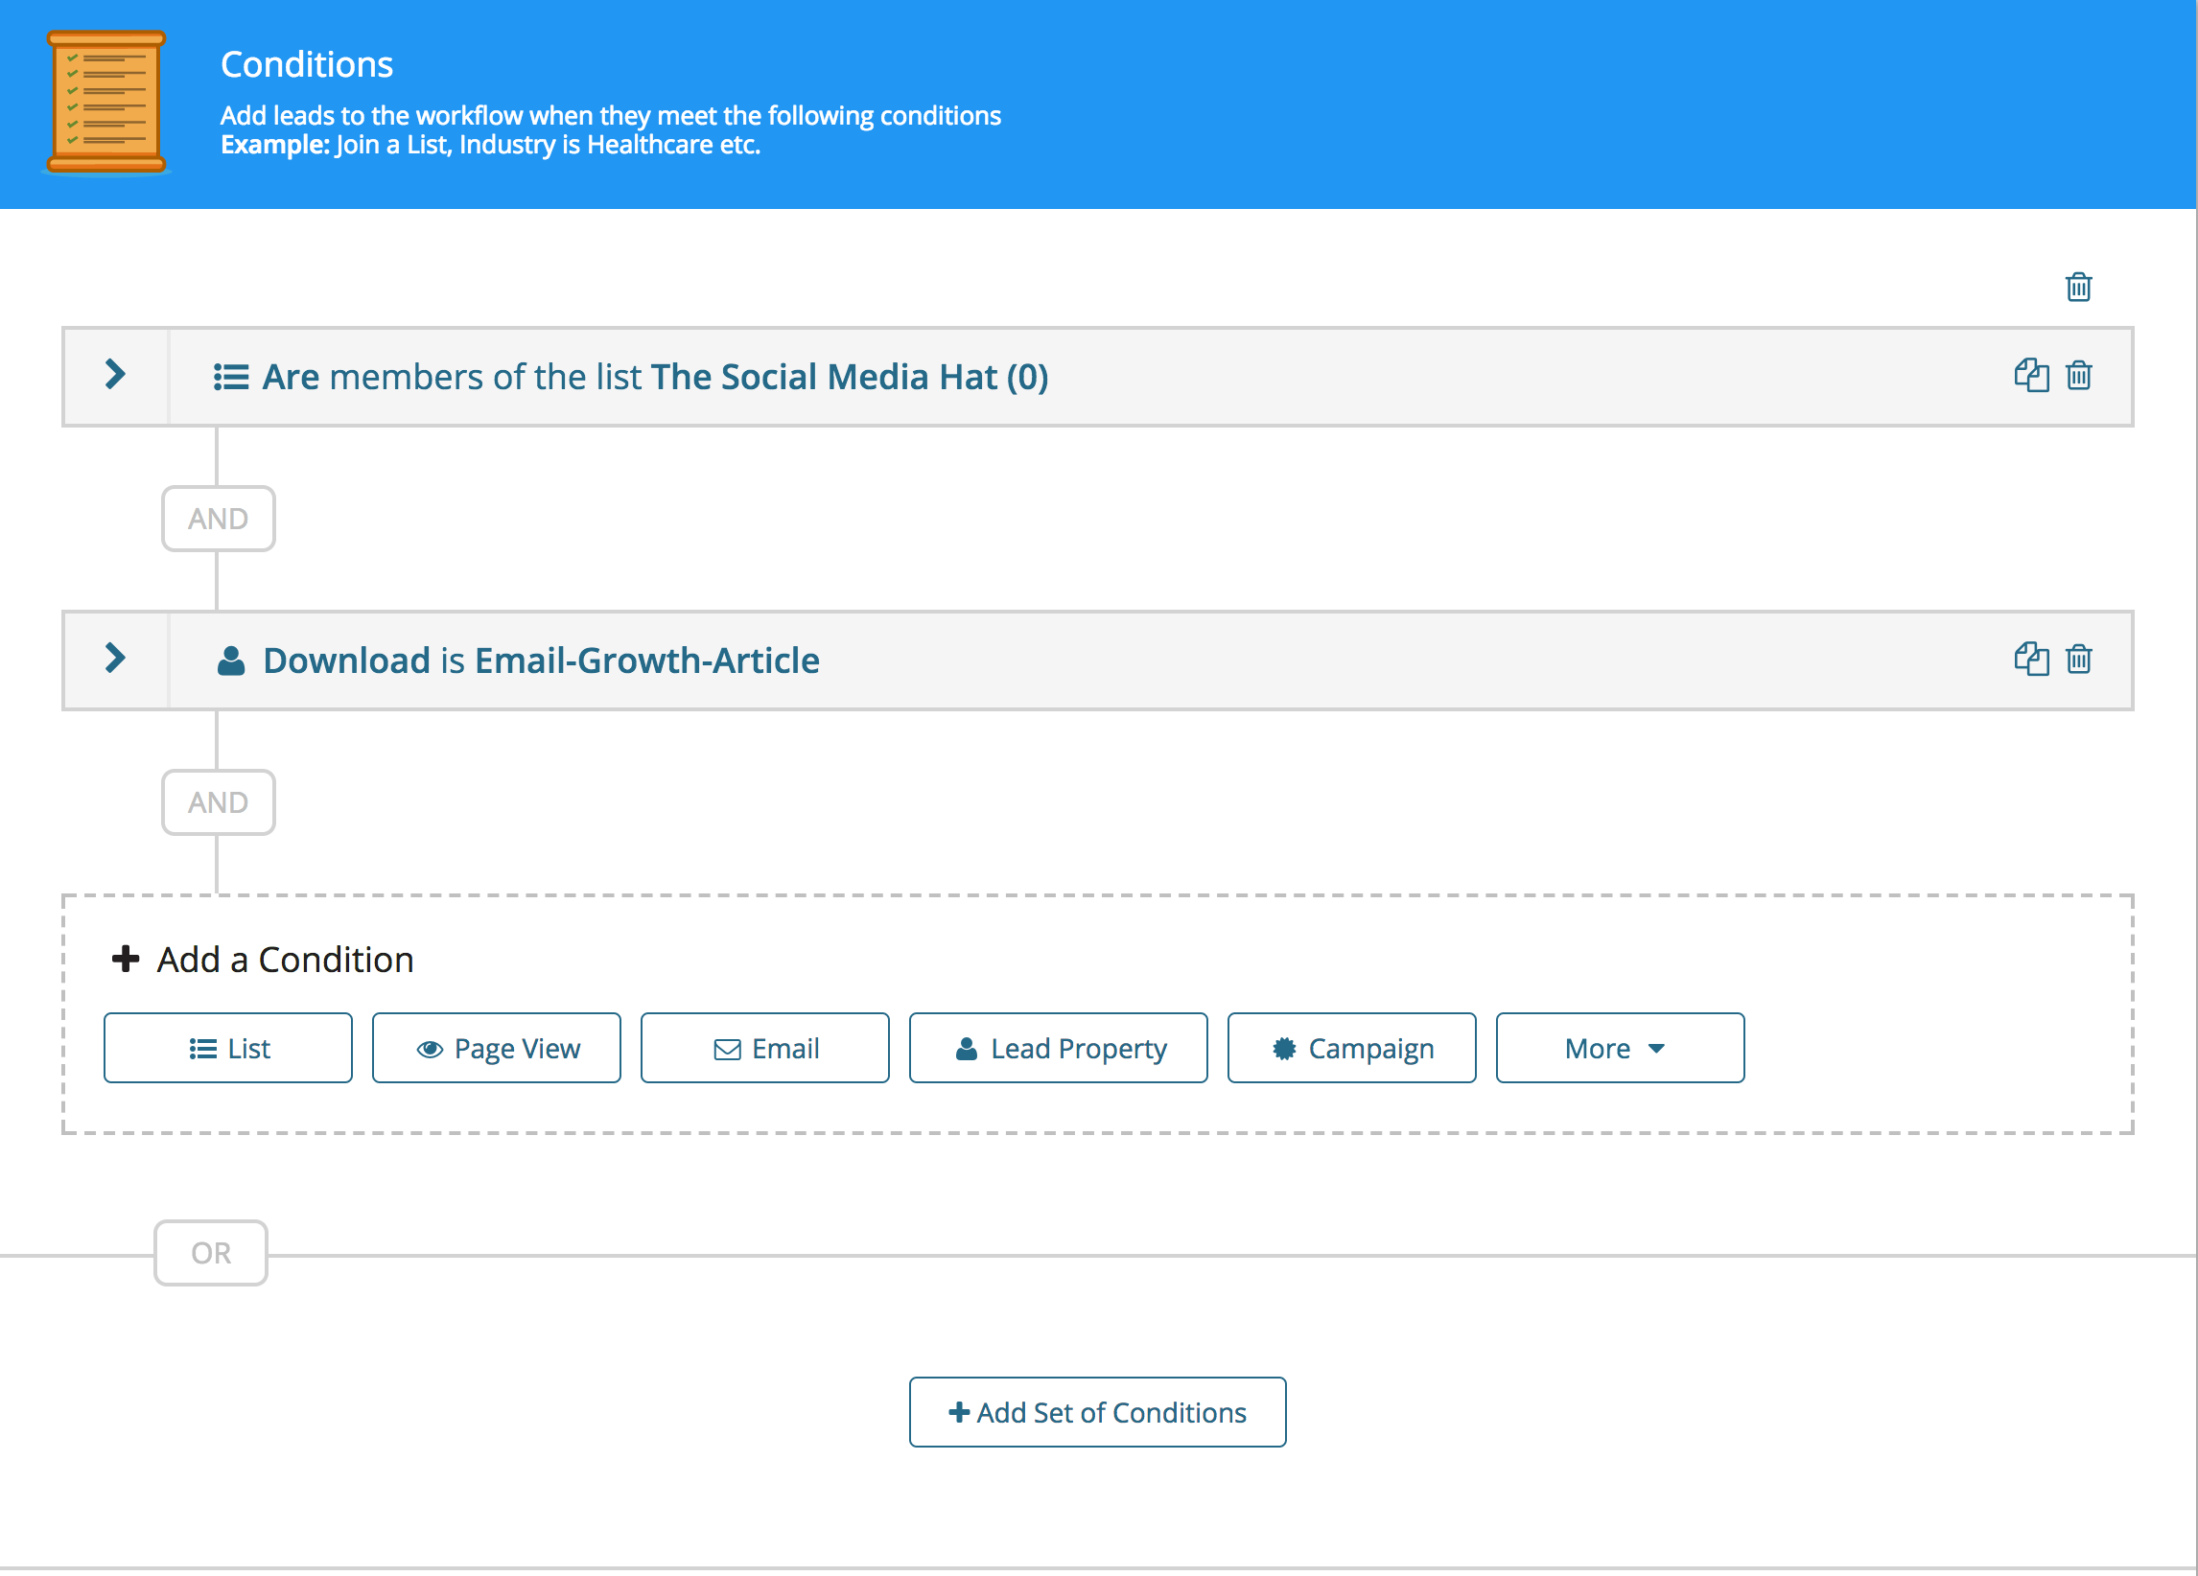Expand the Social Media Hat condition chevron
This screenshot has width=2198, height=1576.
point(115,375)
